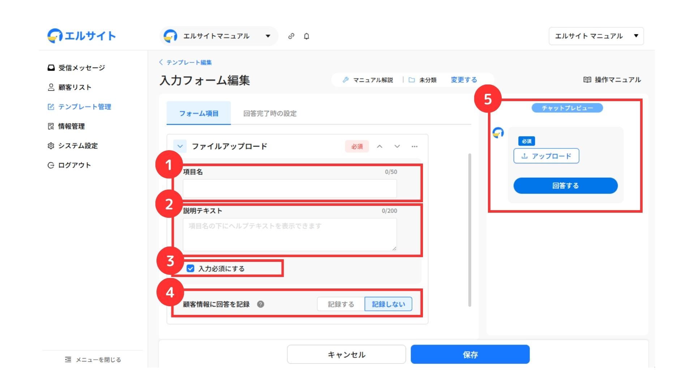Screen dimensions: 694x390
Task: Click the エルサイト logo
Action: point(82,36)
